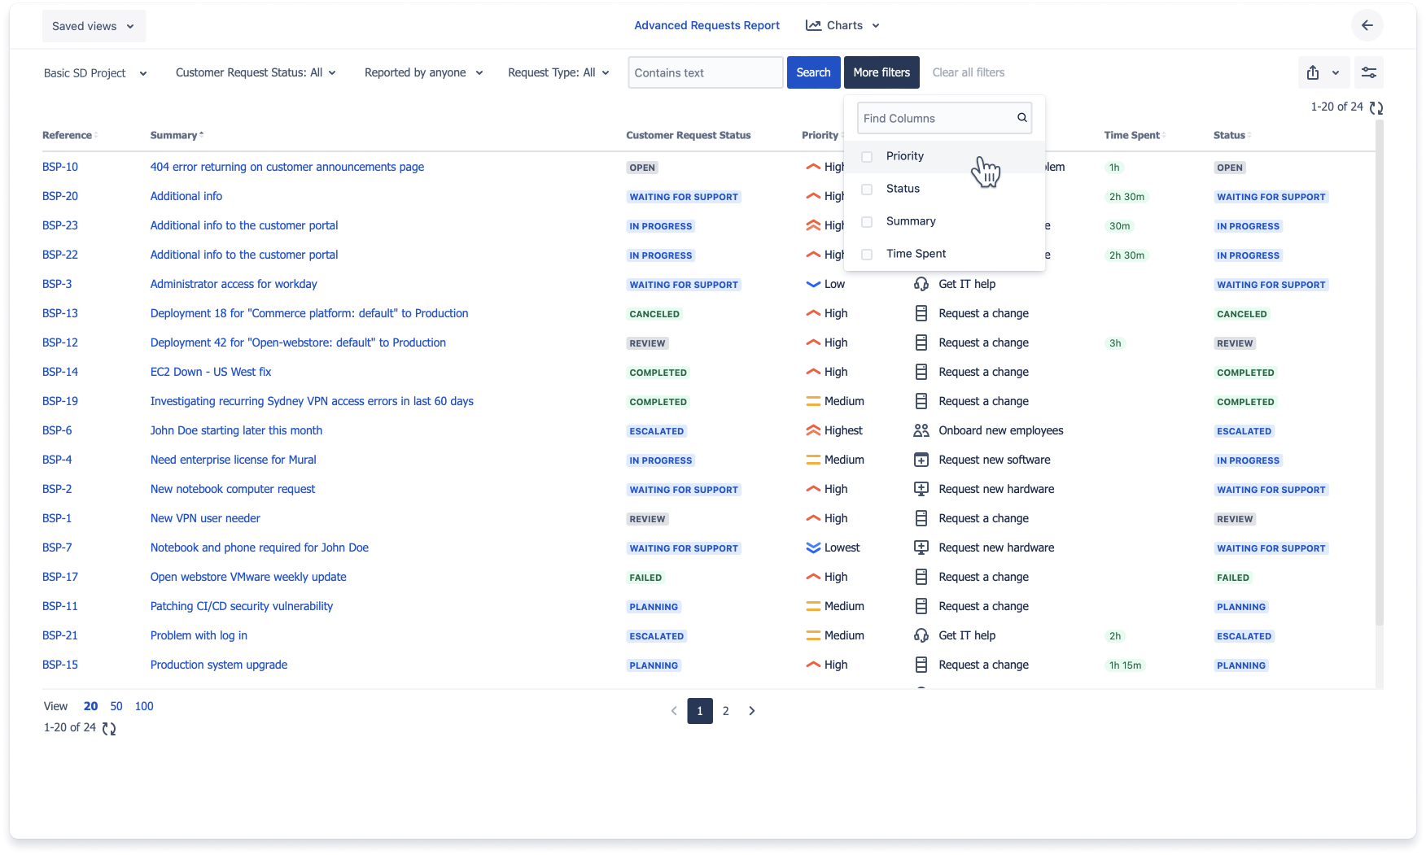1426x855 pixels.
Task: Go to next page using the right chevron
Action: (x=751, y=711)
